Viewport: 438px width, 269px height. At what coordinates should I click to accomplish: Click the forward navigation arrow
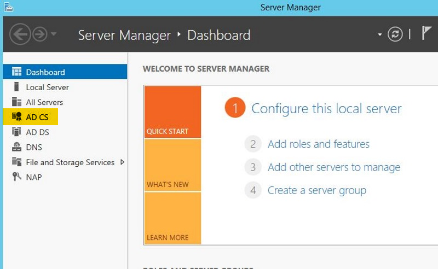pyautogui.click(x=39, y=35)
